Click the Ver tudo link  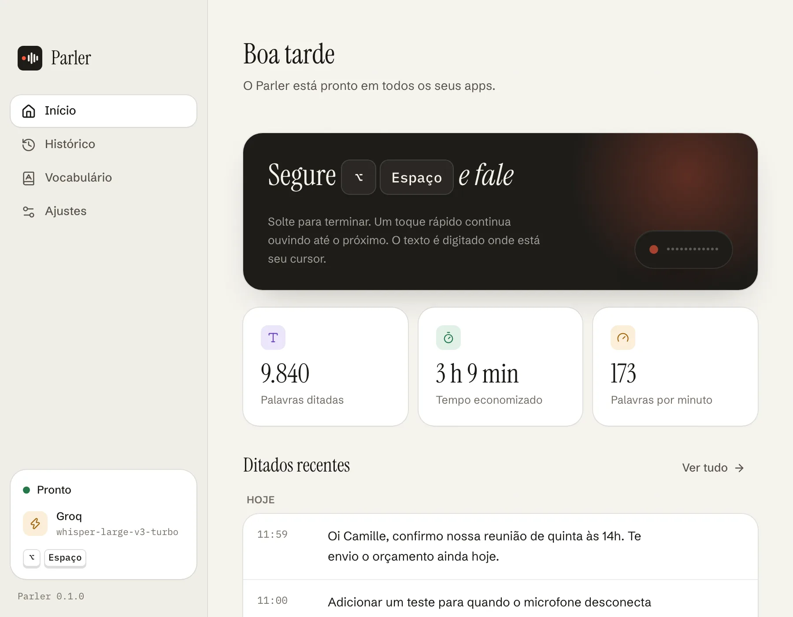pos(713,468)
